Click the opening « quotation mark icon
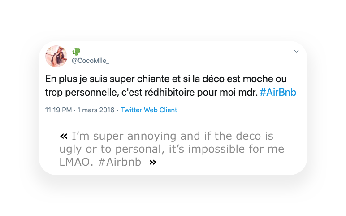 (x=63, y=136)
